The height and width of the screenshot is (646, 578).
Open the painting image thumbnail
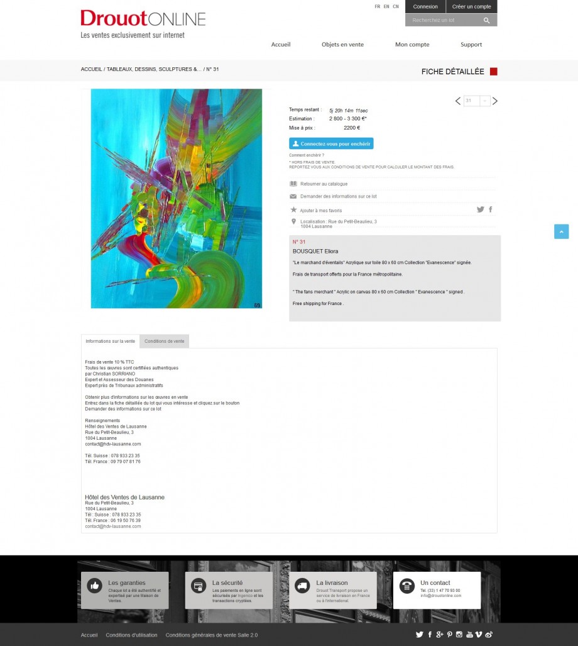point(177,199)
